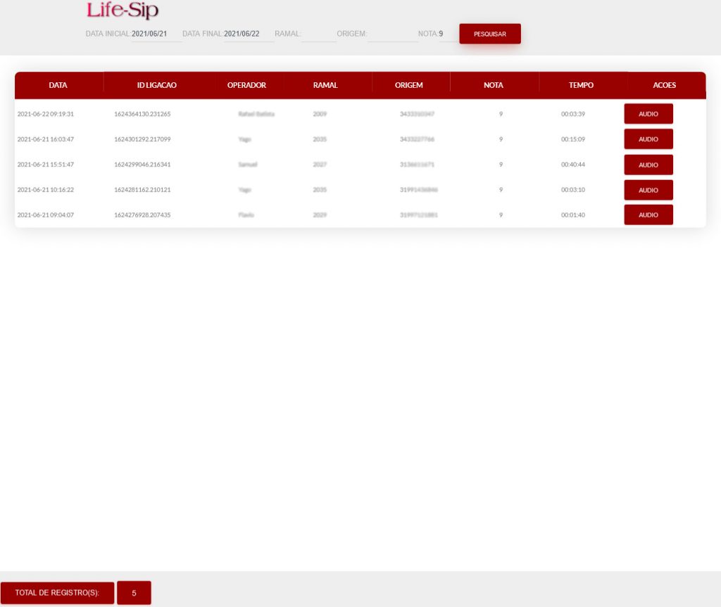Select the Origem filter input

tap(392, 34)
